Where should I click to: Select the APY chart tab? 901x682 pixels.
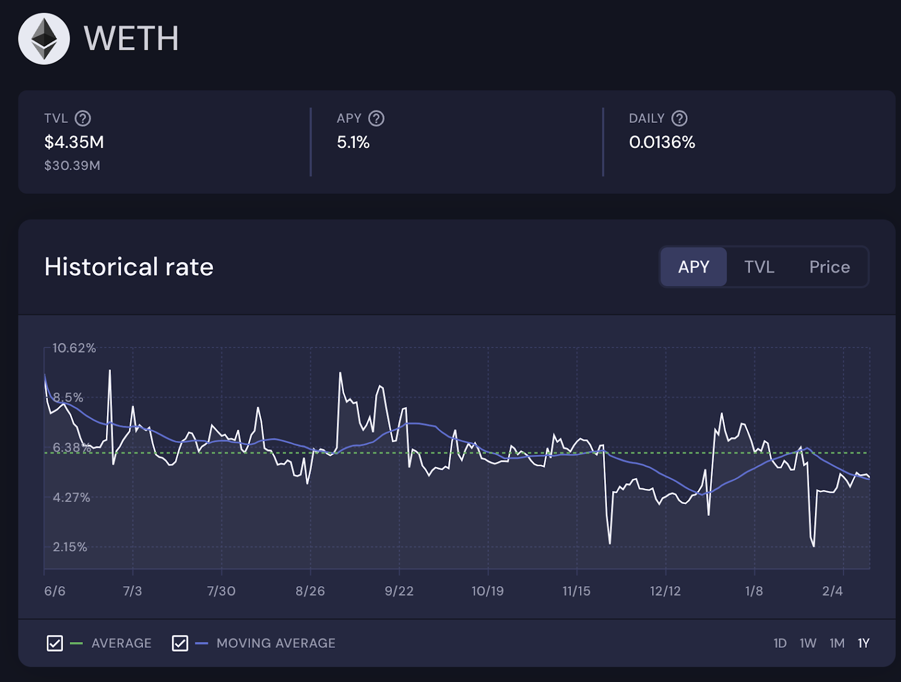693,267
